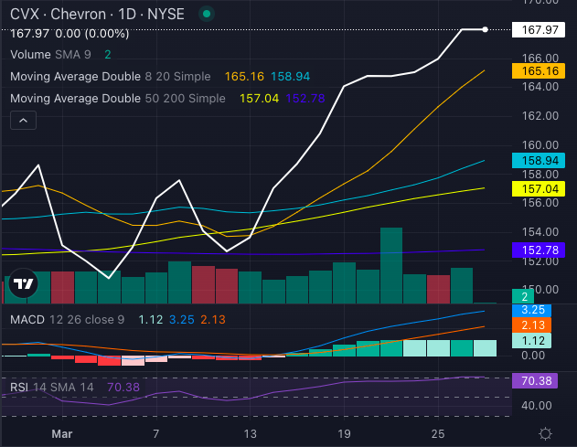The width and height of the screenshot is (577, 447).
Task: Click the last price dot on line
Action: pyautogui.click(x=485, y=29)
